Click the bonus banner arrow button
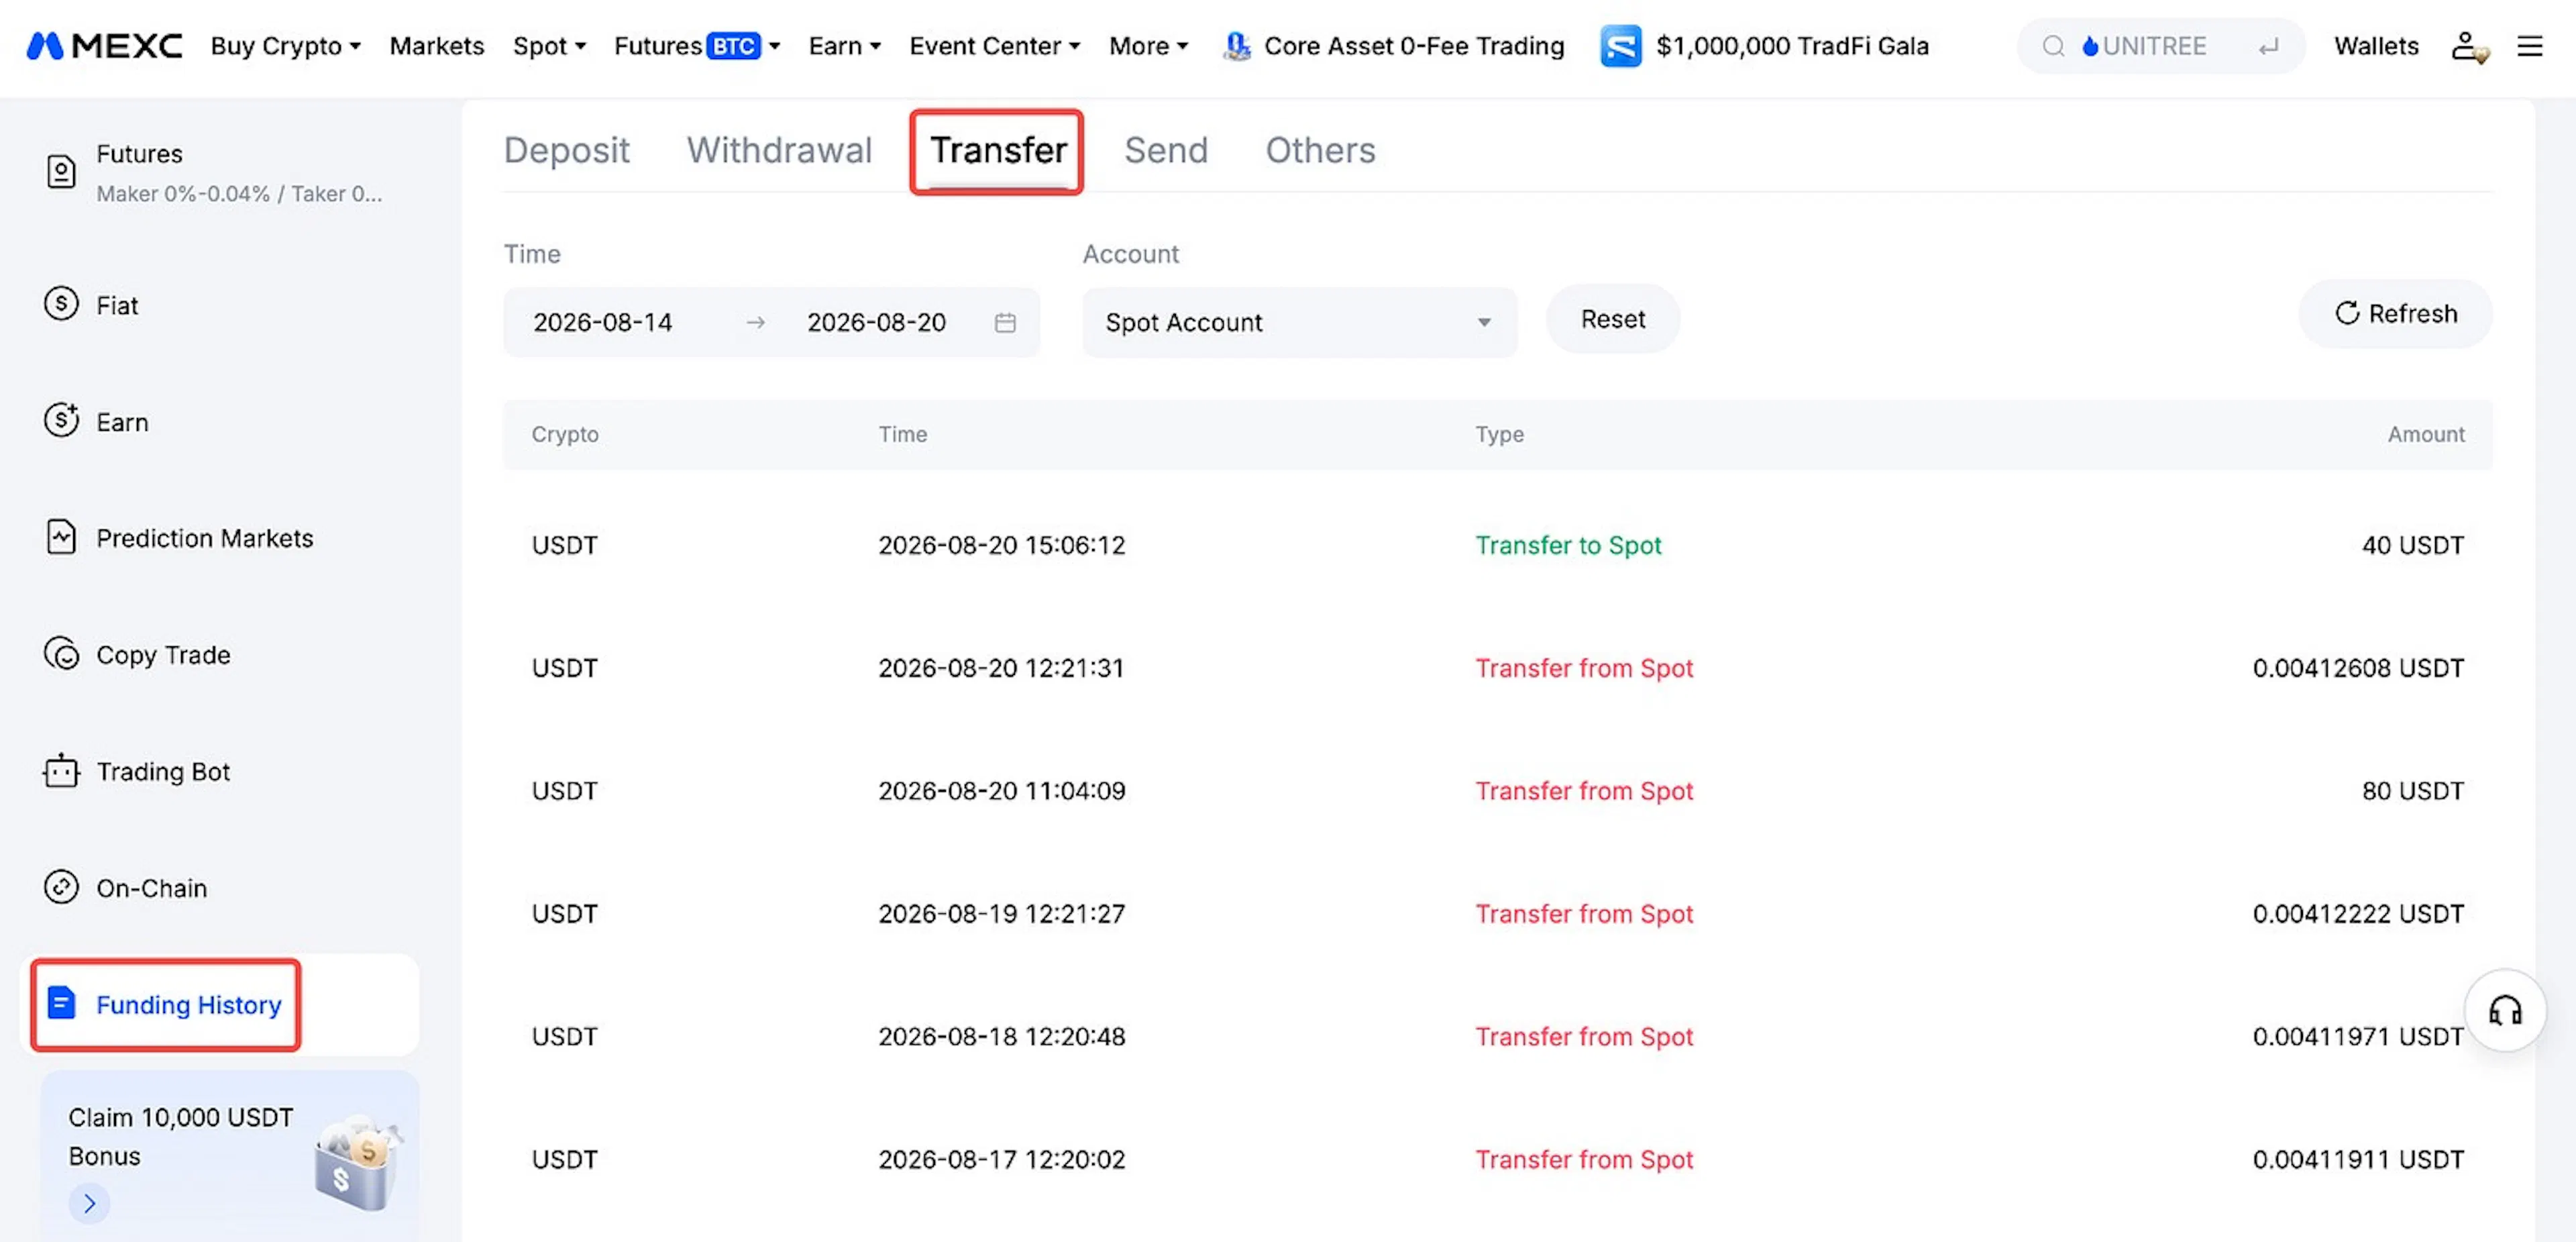 tap(89, 1203)
